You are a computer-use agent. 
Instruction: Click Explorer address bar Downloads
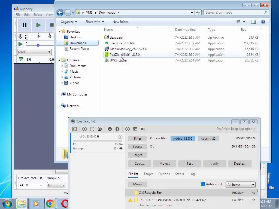click(x=107, y=13)
